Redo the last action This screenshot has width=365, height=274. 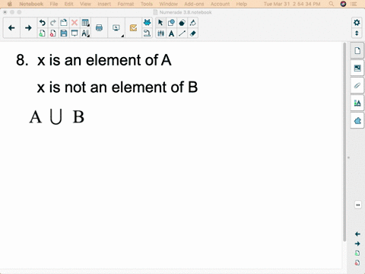coord(53,23)
